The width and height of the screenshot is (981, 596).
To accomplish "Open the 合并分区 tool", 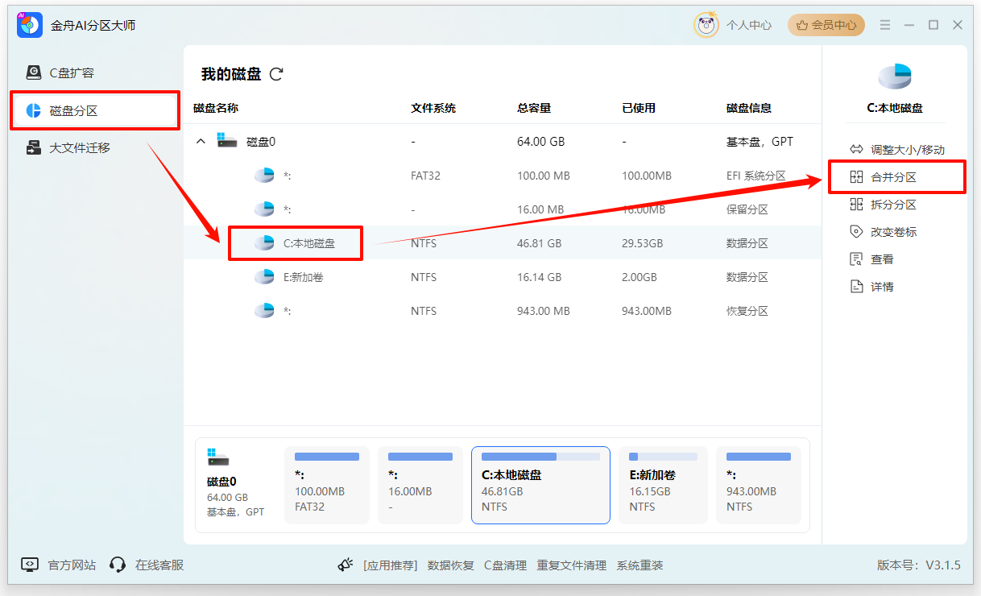I will tap(890, 176).
